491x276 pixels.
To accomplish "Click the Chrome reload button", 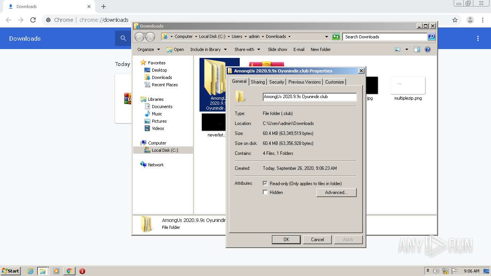I will pos(33,20).
